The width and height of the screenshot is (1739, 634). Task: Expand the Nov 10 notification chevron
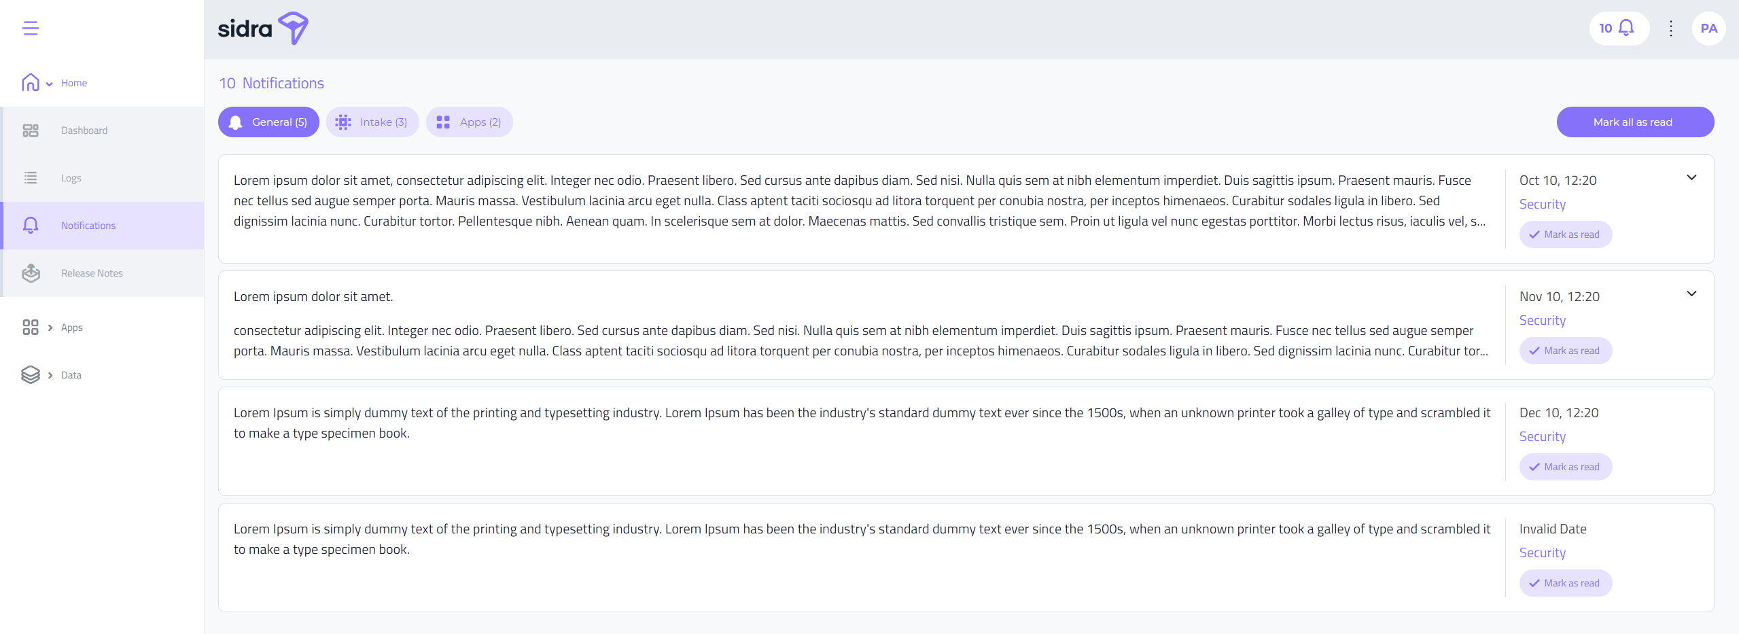pyautogui.click(x=1691, y=294)
